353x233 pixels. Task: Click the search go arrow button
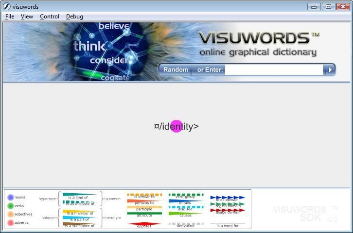pos(330,70)
